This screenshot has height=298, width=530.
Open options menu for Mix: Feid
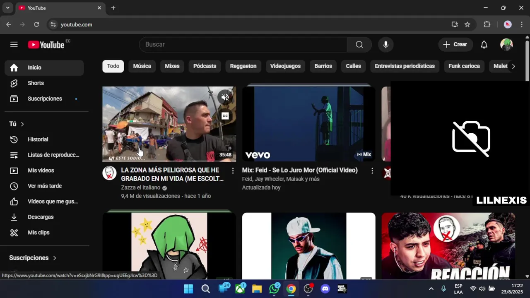pyautogui.click(x=372, y=171)
